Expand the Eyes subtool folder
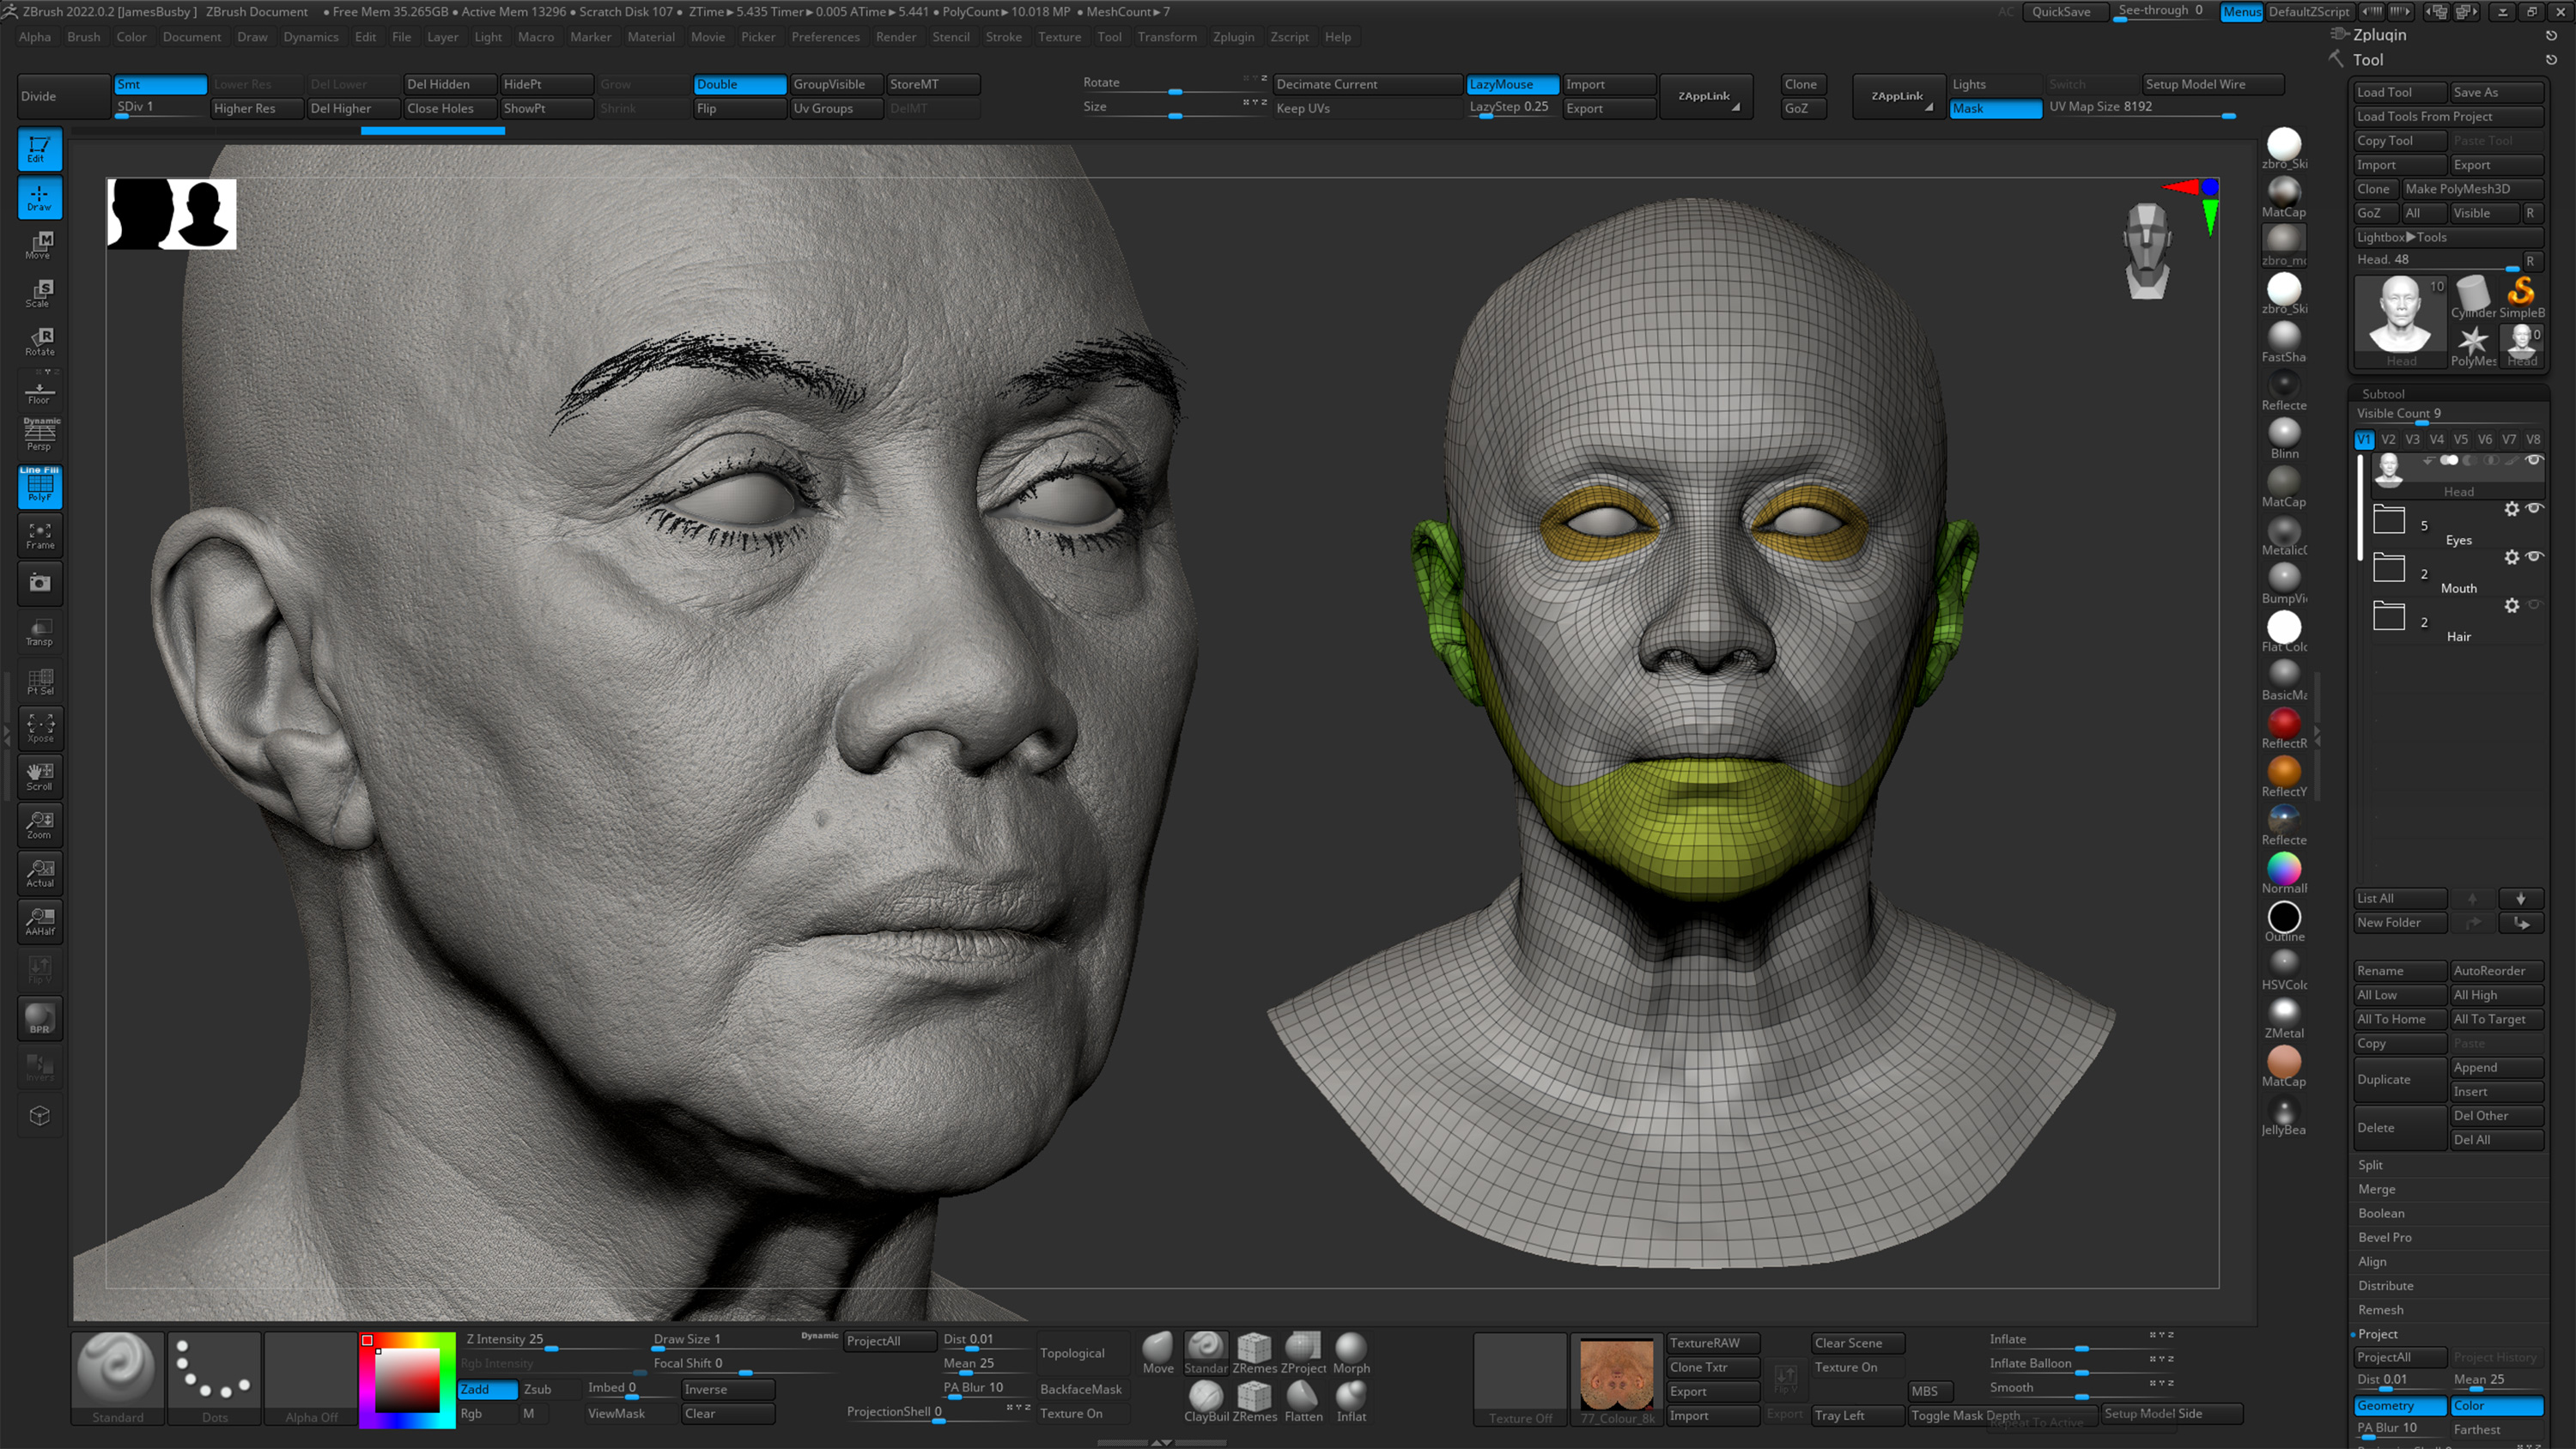2576x1449 pixels. tap(2389, 519)
